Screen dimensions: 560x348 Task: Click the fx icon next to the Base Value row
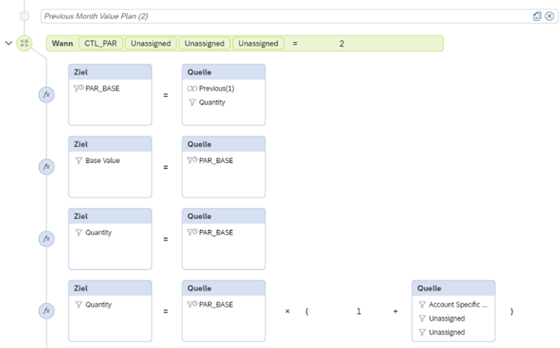point(46,167)
